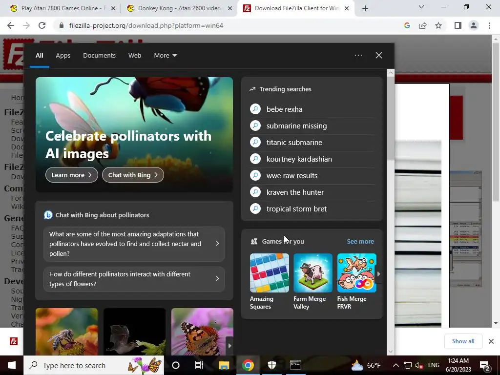The image size is (500, 375).
Task: Advance pollinator images carousel arrow
Action: click(229, 346)
